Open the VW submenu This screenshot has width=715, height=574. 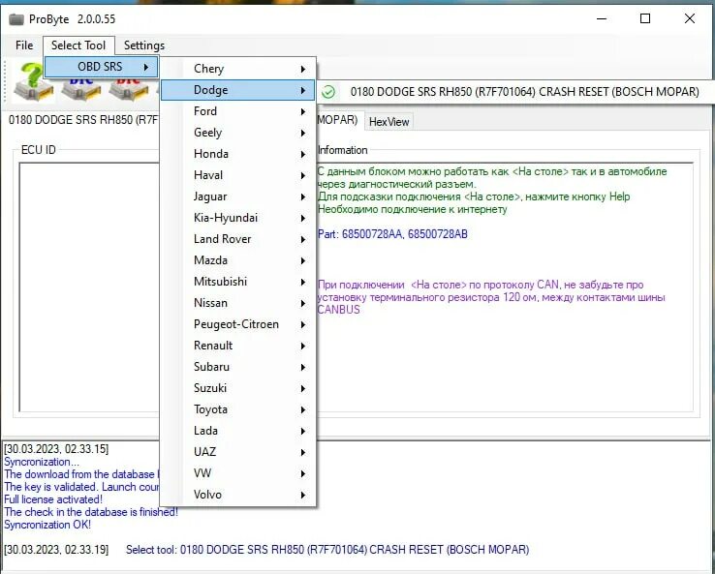[237, 473]
